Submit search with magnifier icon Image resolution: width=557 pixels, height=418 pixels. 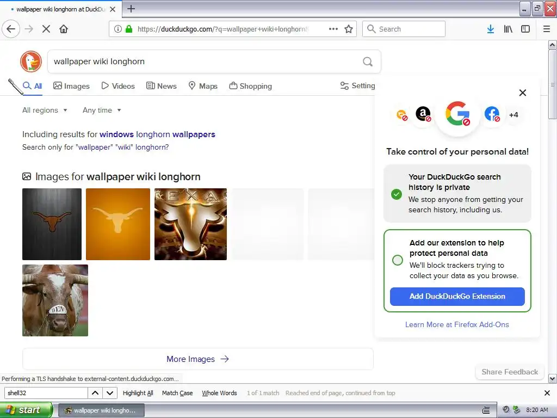368,62
